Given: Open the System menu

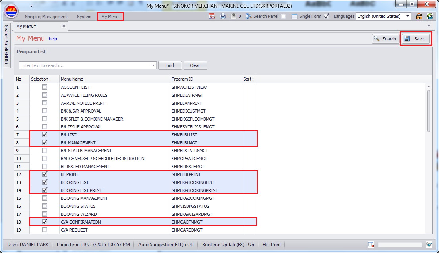Looking at the screenshot, I should pyautogui.click(x=84, y=17).
